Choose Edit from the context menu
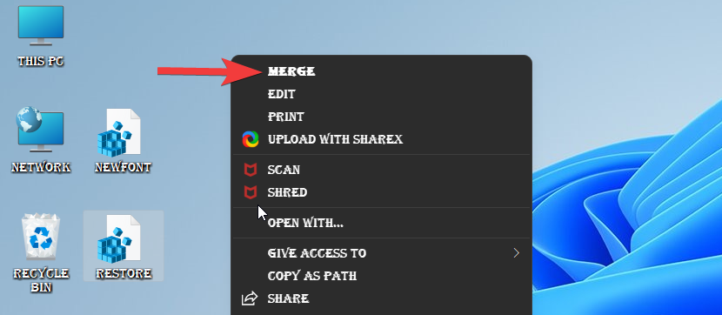The height and width of the screenshot is (315, 722). click(x=281, y=94)
